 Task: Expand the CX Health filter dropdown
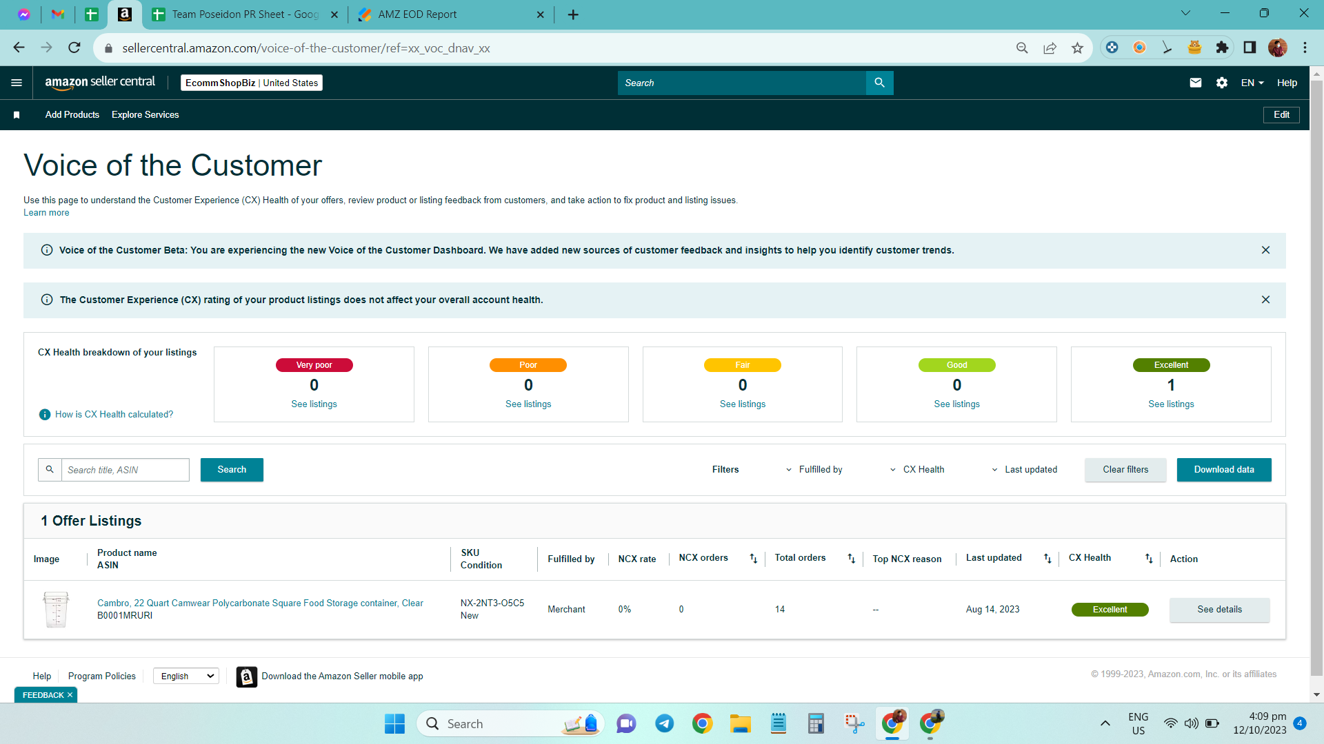917,470
